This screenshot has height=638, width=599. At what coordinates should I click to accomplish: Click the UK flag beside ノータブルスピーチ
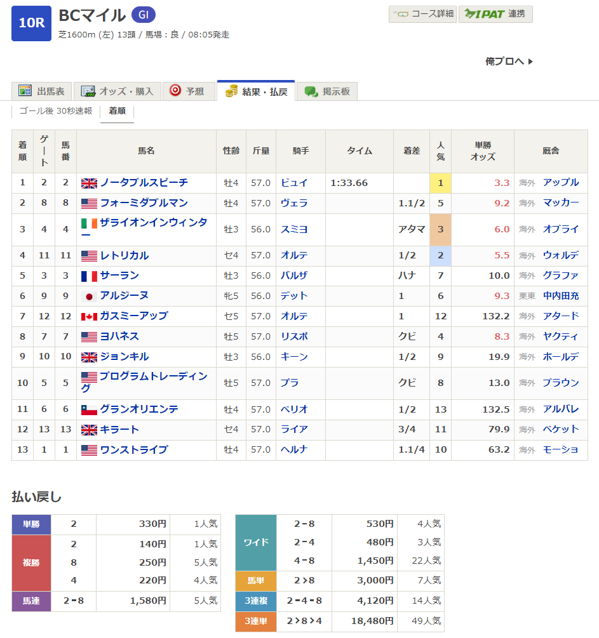89,183
